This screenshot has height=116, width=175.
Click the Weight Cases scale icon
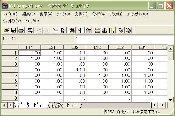click(105, 30)
